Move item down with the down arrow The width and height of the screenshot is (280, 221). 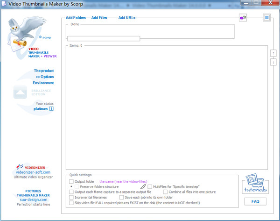coord(273,62)
